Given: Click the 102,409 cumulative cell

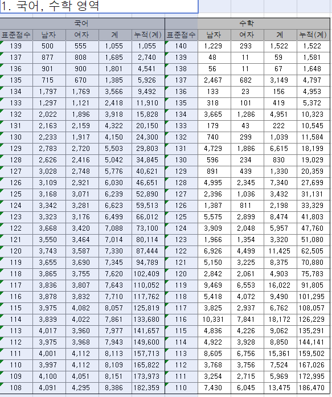Looking at the screenshot, I should click(148, 274).
